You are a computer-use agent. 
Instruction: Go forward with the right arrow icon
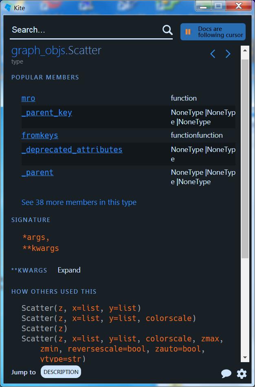tap(228, 54)
